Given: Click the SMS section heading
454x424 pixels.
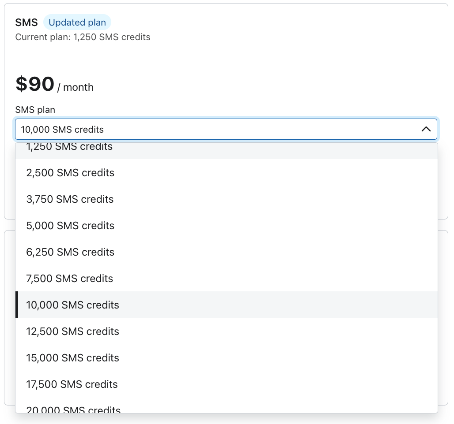Looking at the screenshot, I should click(26, 22).
